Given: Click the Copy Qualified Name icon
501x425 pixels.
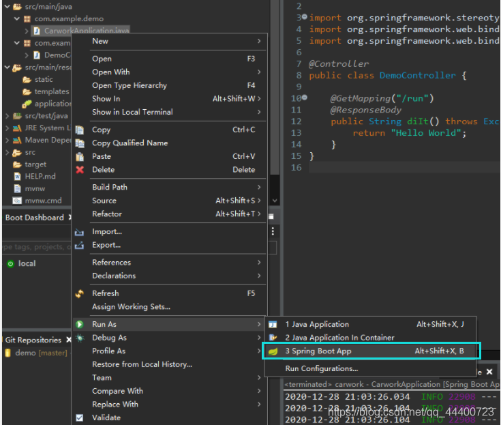Looking at the screenshot, I should tap(80, 143).
